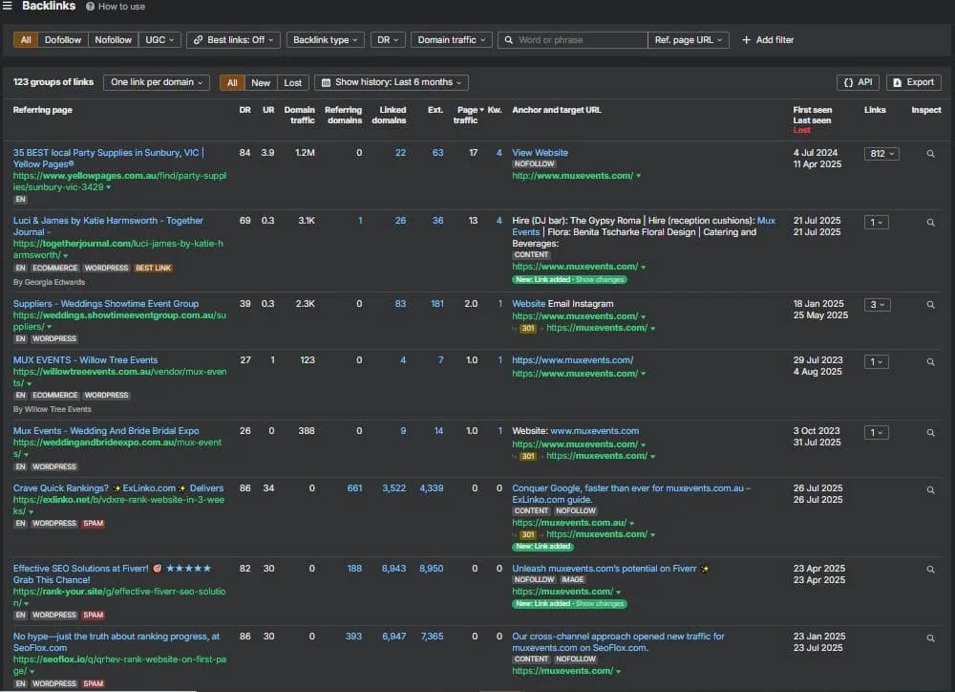Open the SeoFlox ranking progress page link
955x692 pixels.
[117, 641]
